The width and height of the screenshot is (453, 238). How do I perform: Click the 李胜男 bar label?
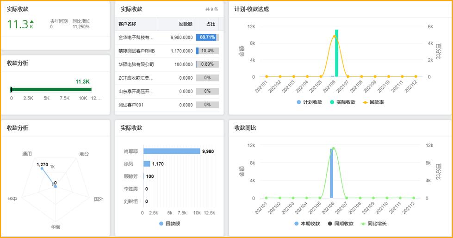[130, 189]
